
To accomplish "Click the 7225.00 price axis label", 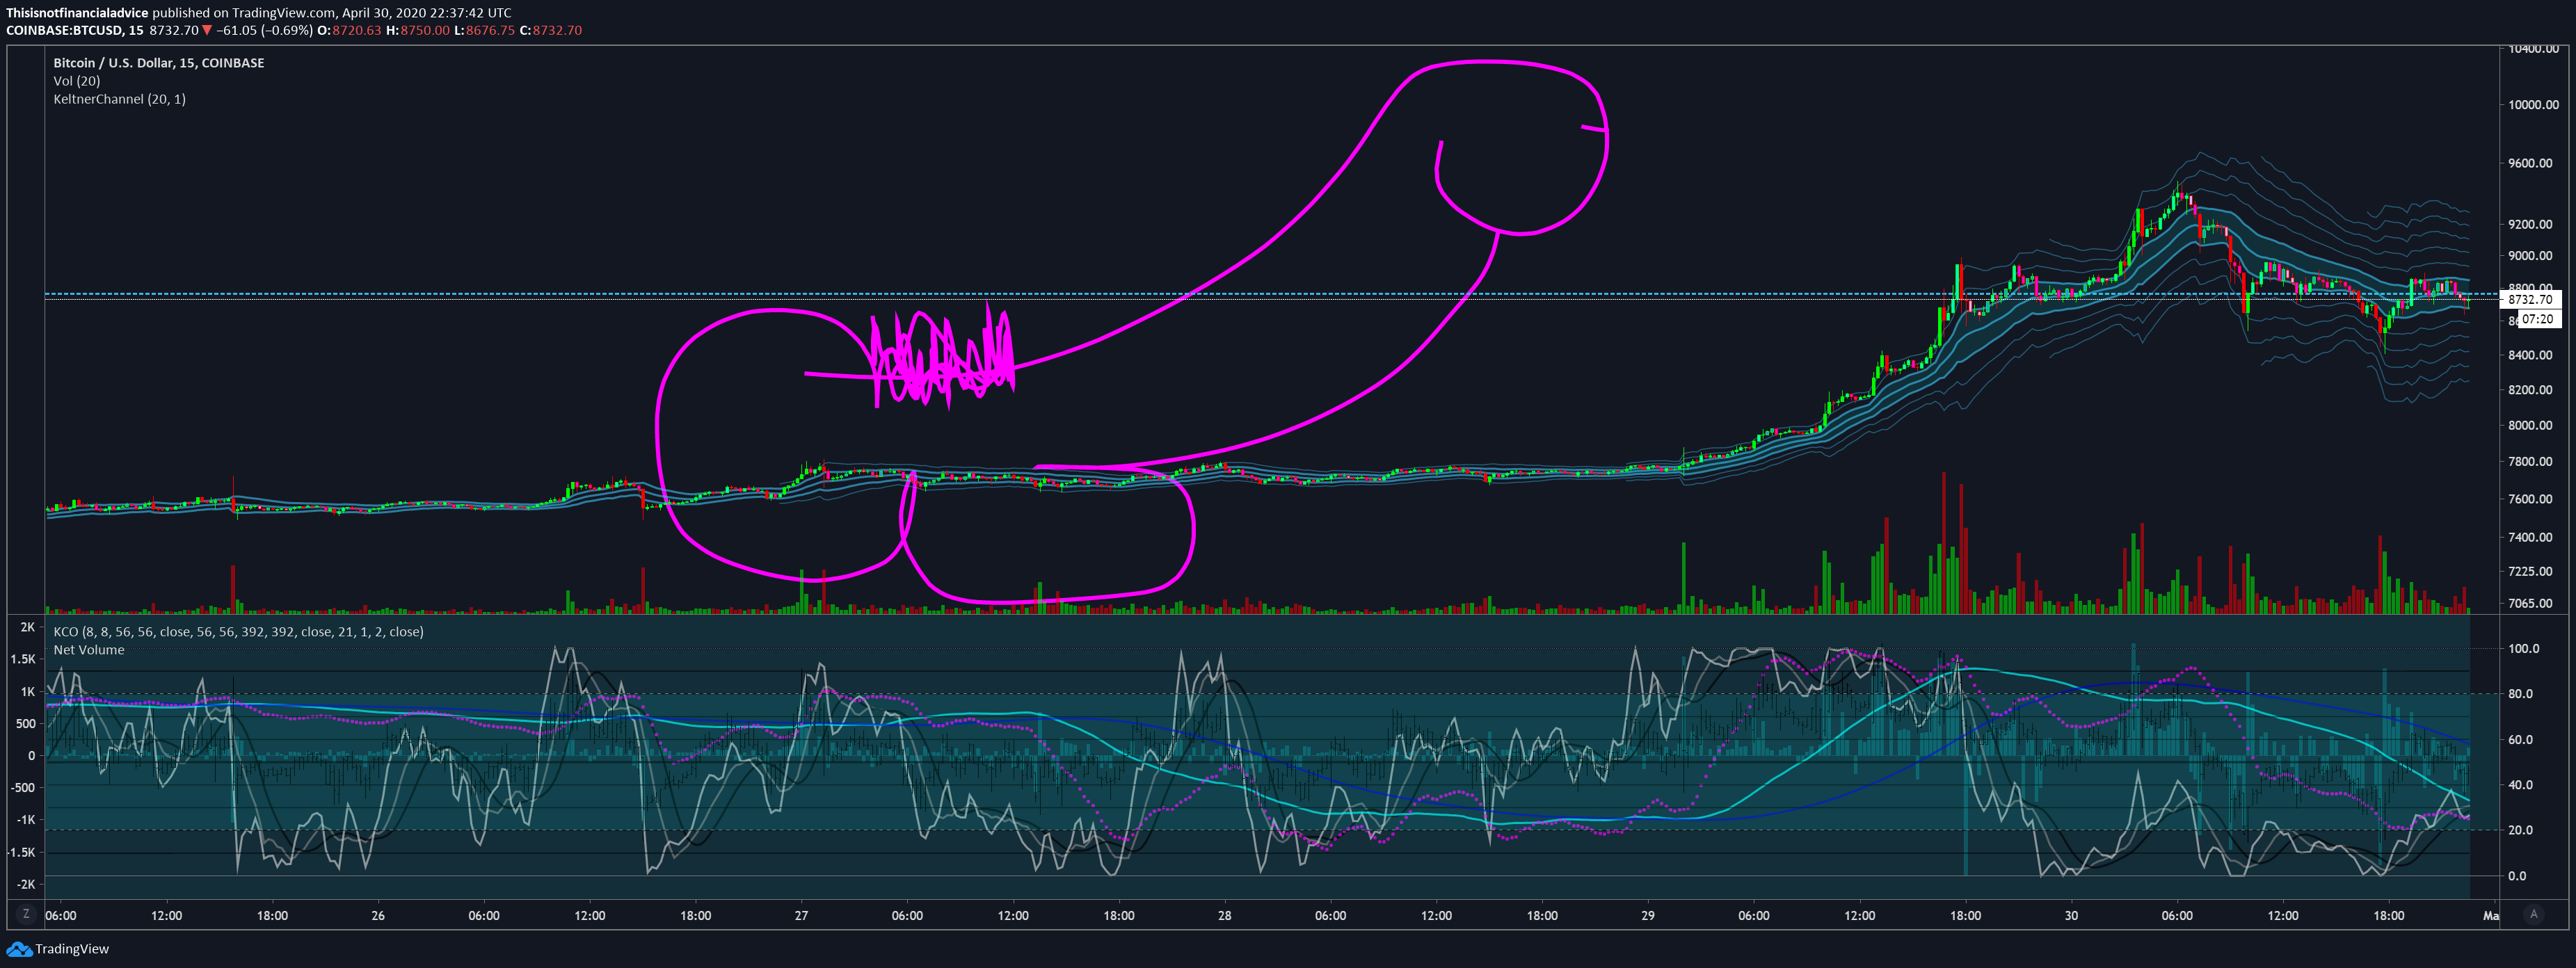I will [x=2530, y=572].
